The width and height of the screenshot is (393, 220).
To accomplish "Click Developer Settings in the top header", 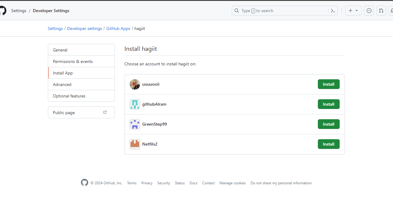I will [x=51, y=11].
